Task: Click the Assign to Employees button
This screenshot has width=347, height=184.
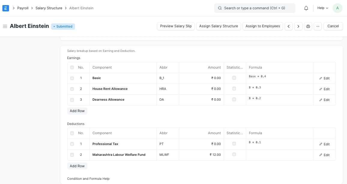Action: 263,26
